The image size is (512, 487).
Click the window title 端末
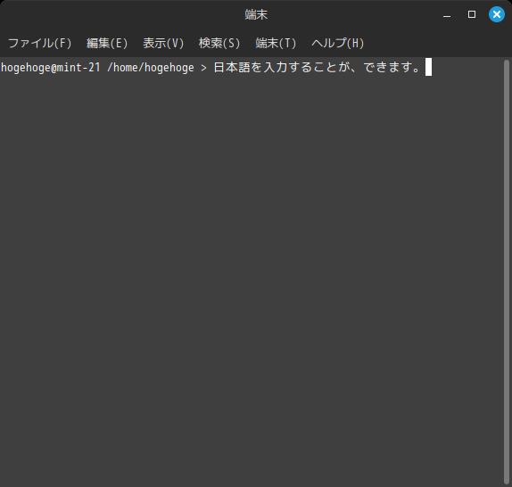[x=256, y=14]
